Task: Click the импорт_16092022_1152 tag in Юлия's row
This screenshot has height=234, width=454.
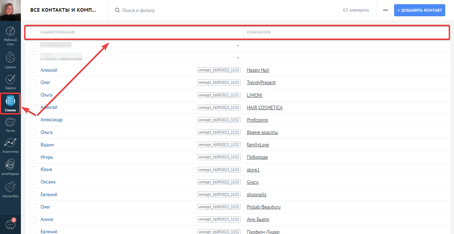Action: tap(219, 170)
